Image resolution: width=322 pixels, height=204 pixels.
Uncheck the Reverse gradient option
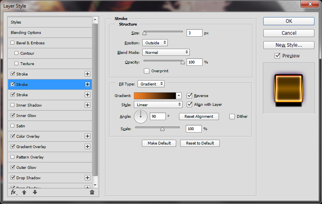(x=189, y=96)
